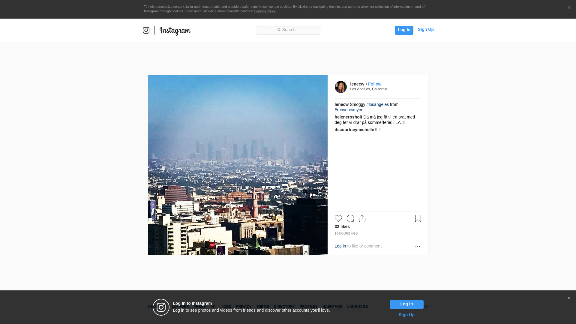The image size is (576, 324).
Task: Open lenecw's profile picture
Action: (340, 87)
